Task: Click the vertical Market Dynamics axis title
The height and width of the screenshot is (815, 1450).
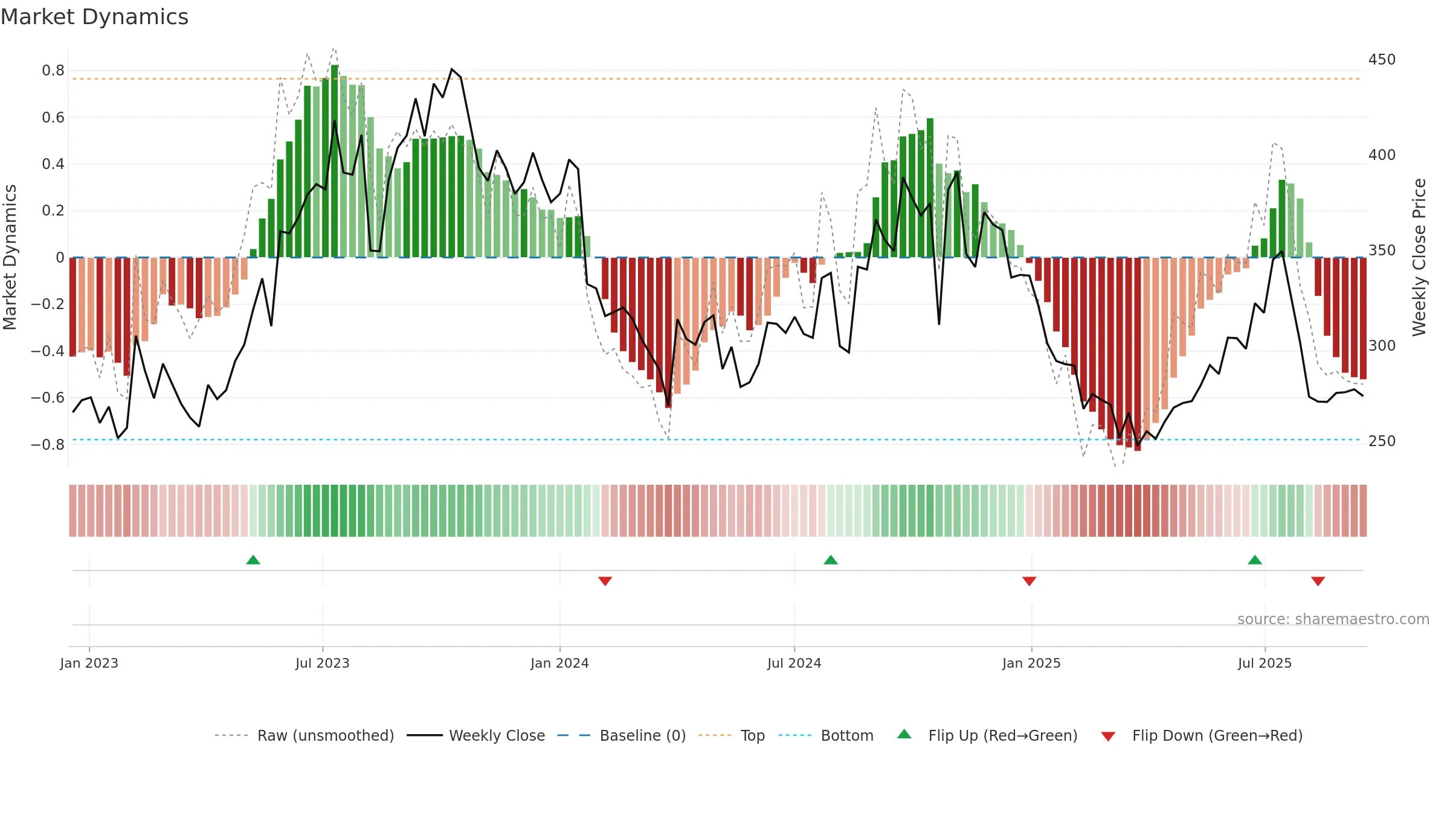Action: coord(10,257)
